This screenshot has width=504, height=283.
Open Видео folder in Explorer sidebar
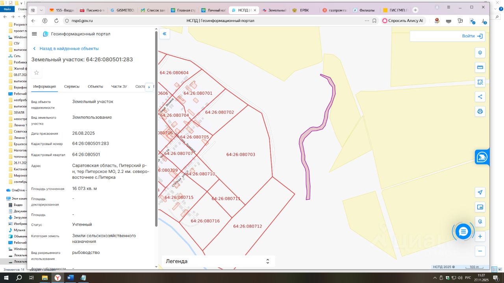point(16,205)
